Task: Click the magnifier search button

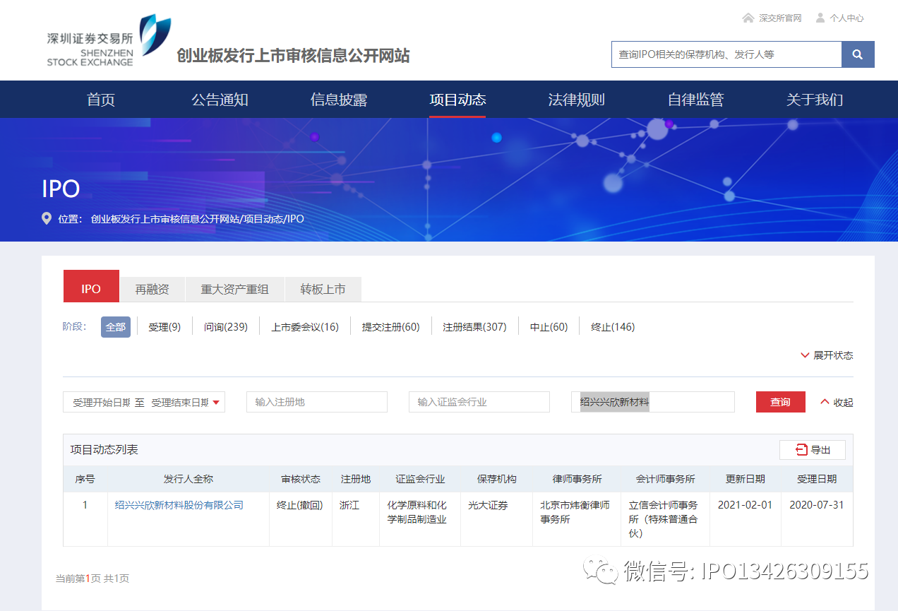Action: tap(858, 54)
